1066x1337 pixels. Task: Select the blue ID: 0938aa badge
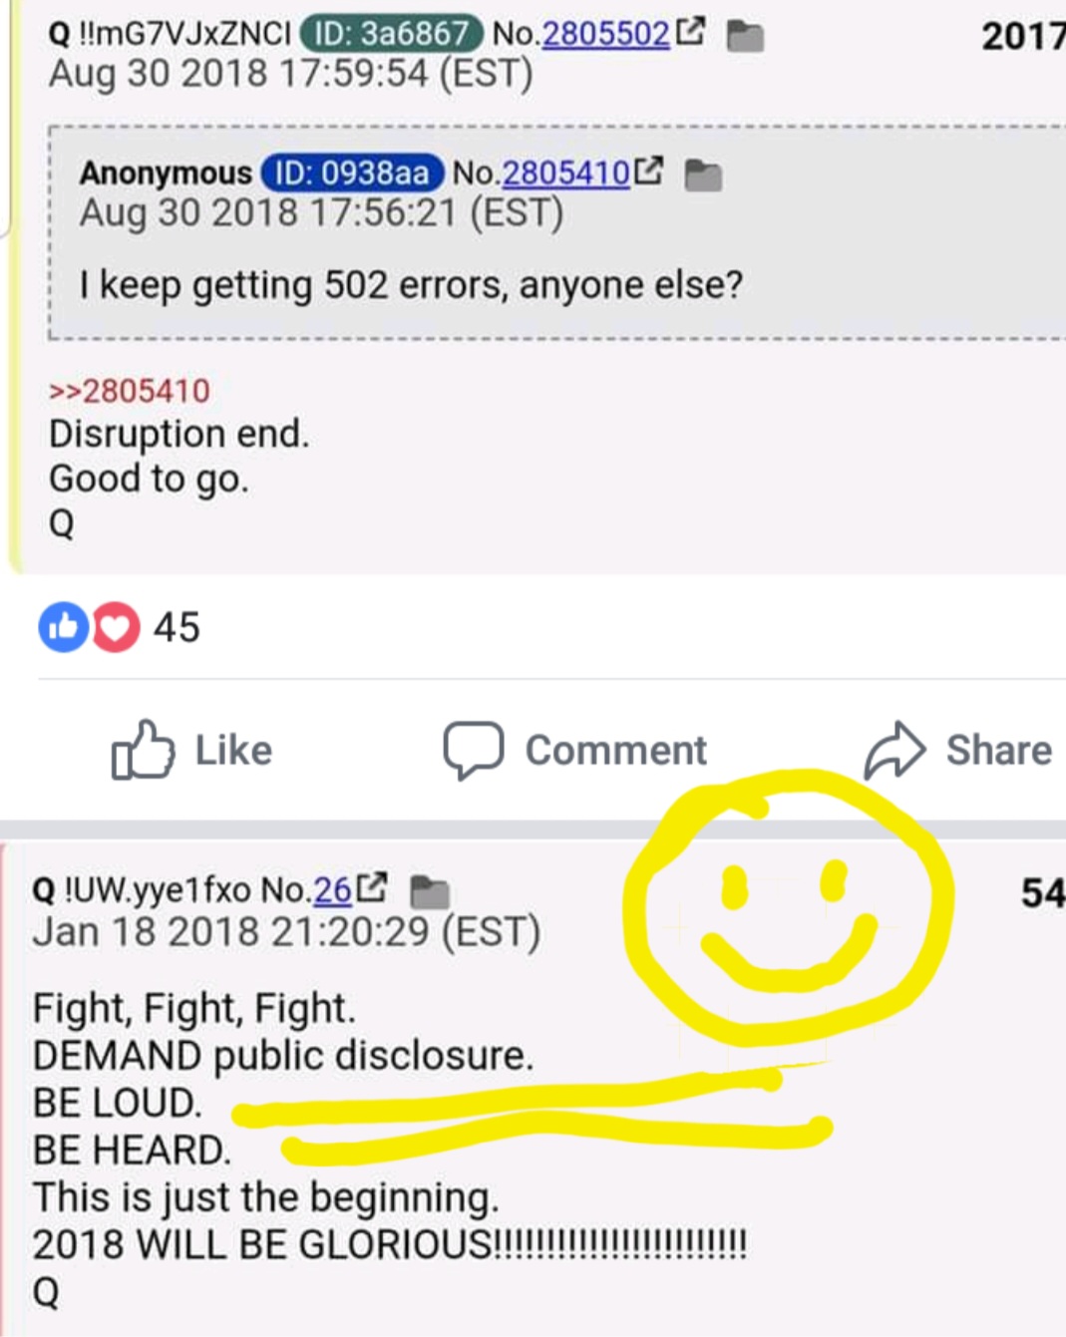[352, 173]
